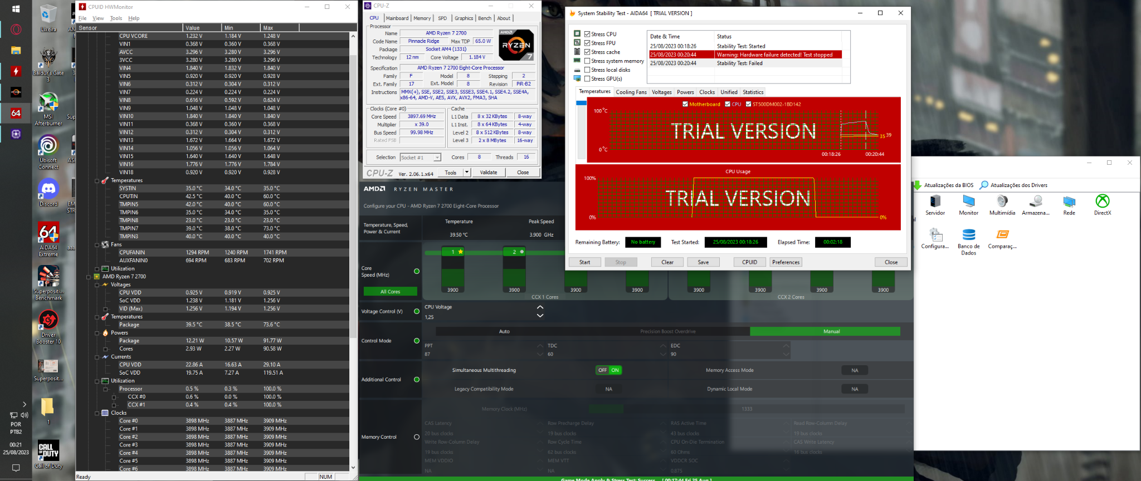This screenshot has height=481, width=1141.
Task: Open the HWMonitor View menu
Action: point(98,18)
